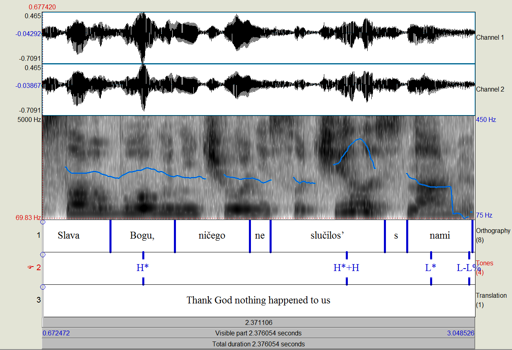Click boundary between 'ne' and 'slučilos''
This screenshot has width=512, height=350.
[270, 236]
